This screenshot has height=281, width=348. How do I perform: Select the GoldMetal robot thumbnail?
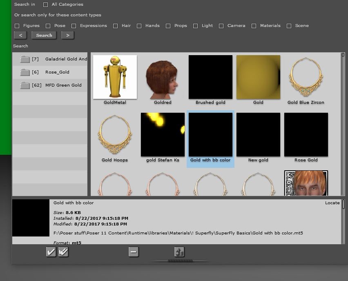point(115,77)
